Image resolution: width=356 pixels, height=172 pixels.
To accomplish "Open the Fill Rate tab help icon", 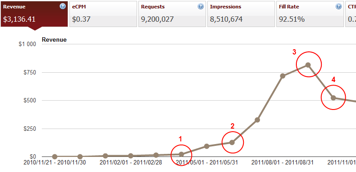I will (x=339, y=6).
